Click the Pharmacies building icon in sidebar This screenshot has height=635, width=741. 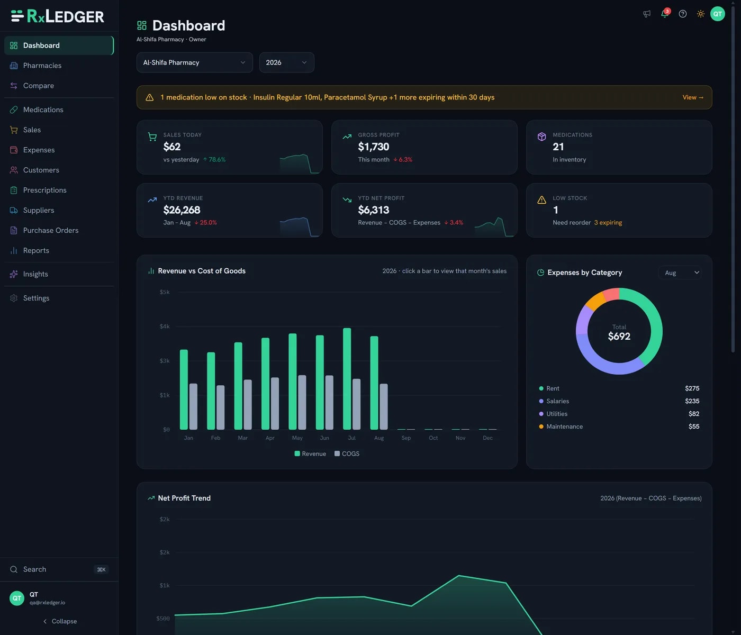pyautogui.click(x=14, y=66)
